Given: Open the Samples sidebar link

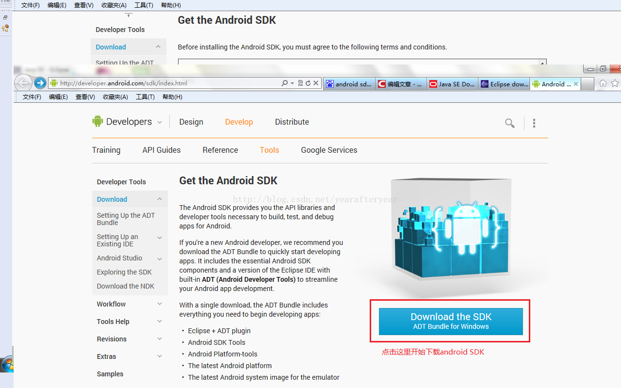Looking at the screenshot, I should 110,374.
